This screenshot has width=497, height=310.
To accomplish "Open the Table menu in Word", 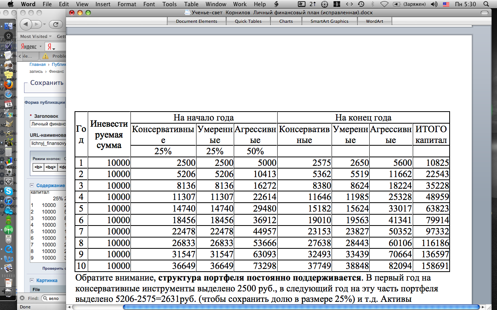I will pos(191,4).
